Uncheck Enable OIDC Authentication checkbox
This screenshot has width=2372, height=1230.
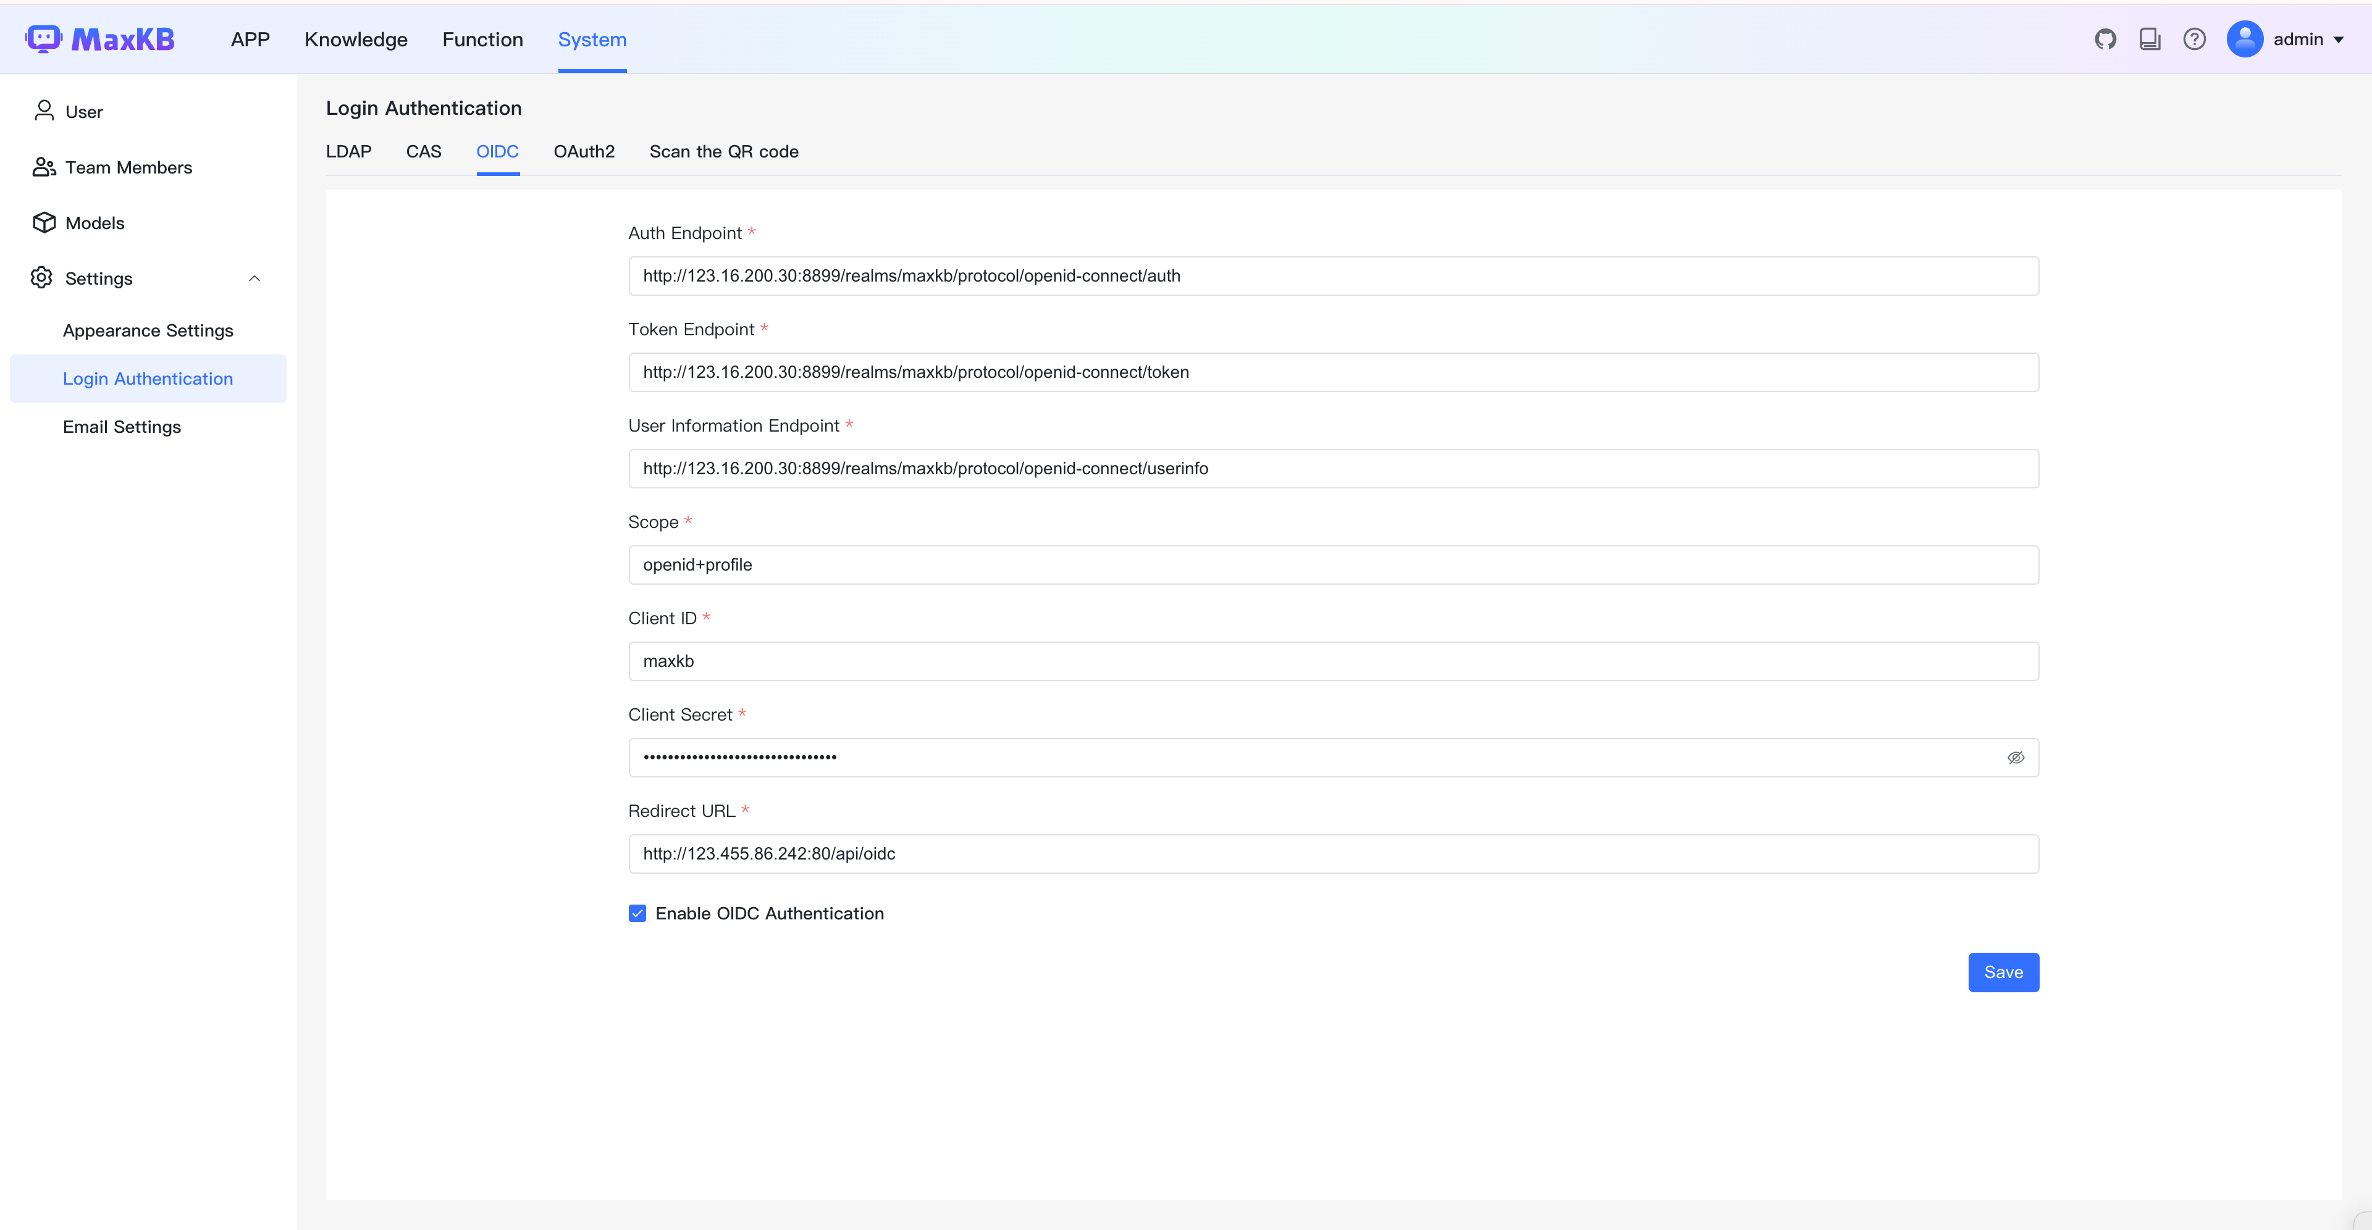pyautogui.click(x=637, y=913)
